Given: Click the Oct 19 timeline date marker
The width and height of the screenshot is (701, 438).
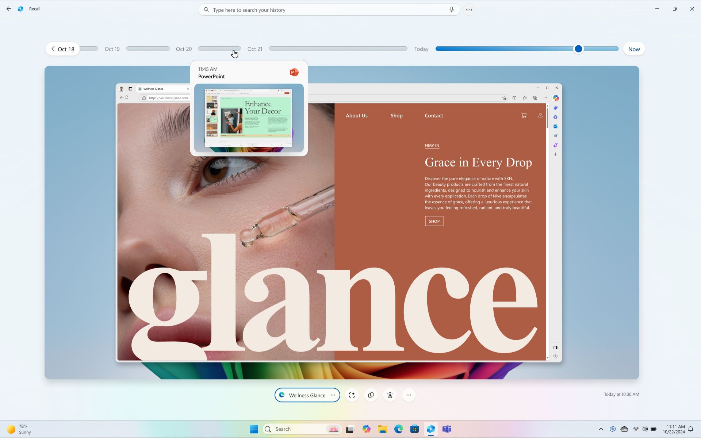Looking at the screenshot, I should pyautogui.click(x=112, y=49).
